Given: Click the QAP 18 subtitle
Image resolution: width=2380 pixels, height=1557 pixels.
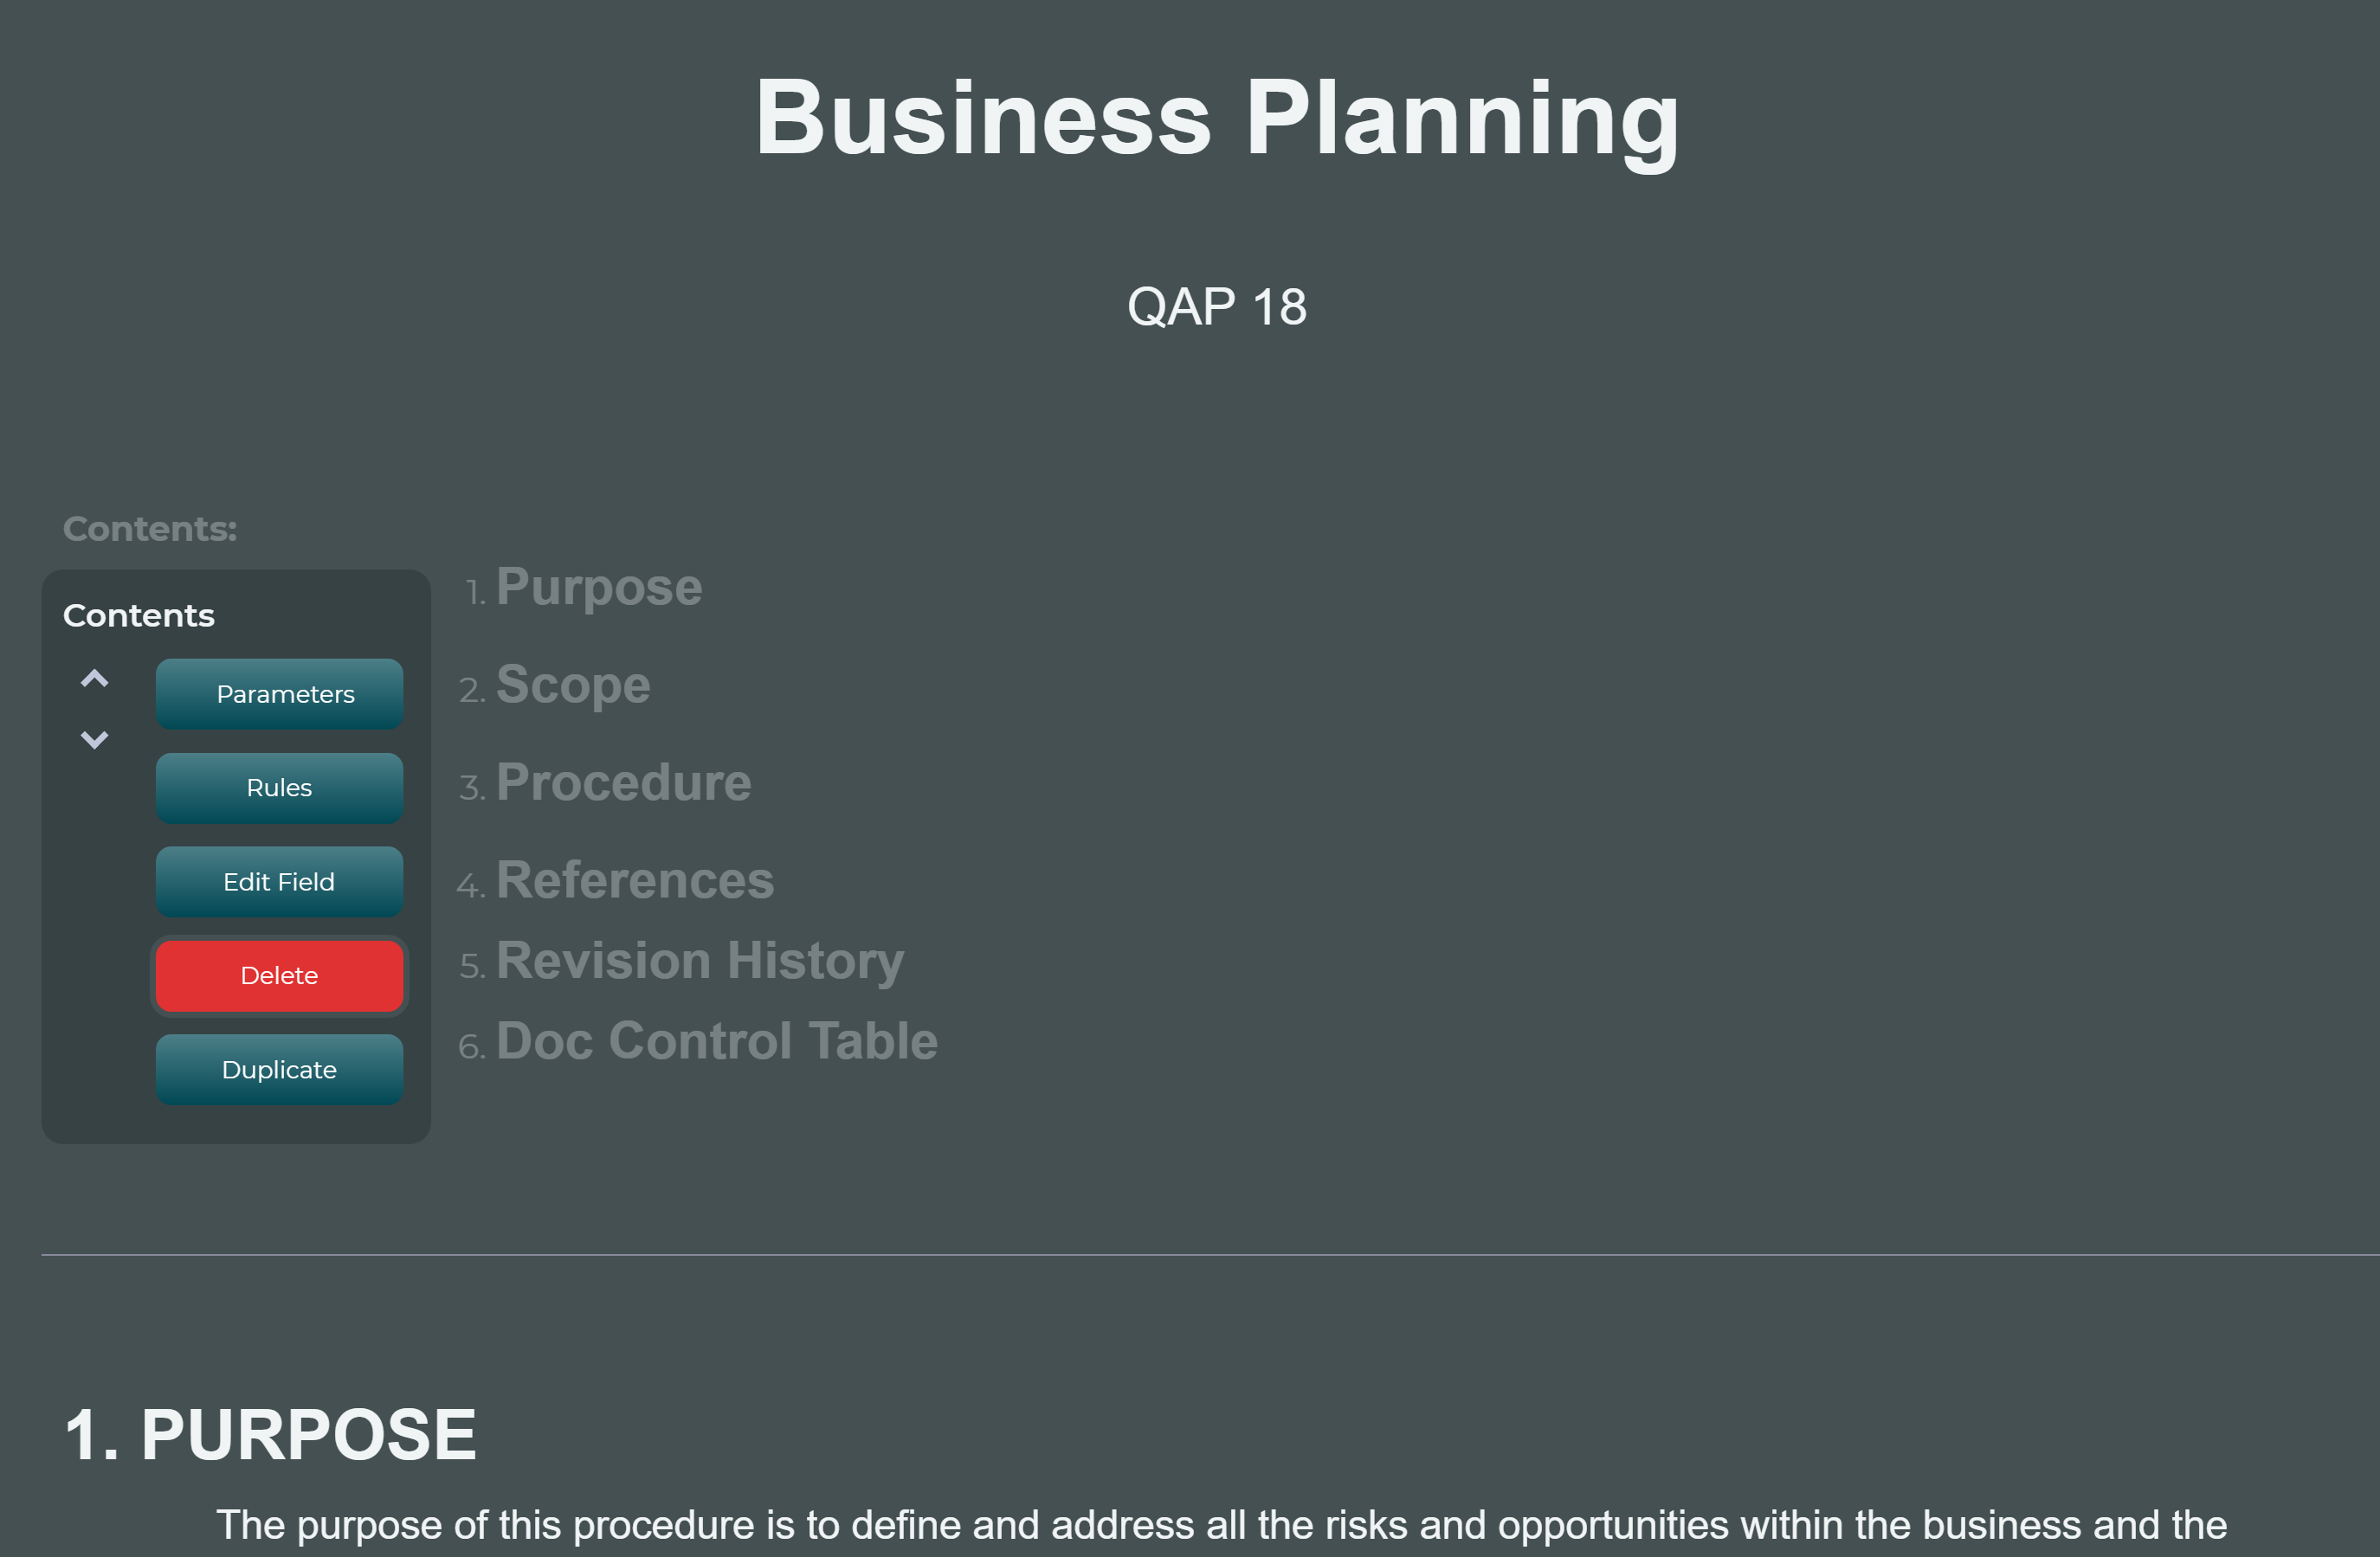Looking at the screenshot, I should (1217, 306).
